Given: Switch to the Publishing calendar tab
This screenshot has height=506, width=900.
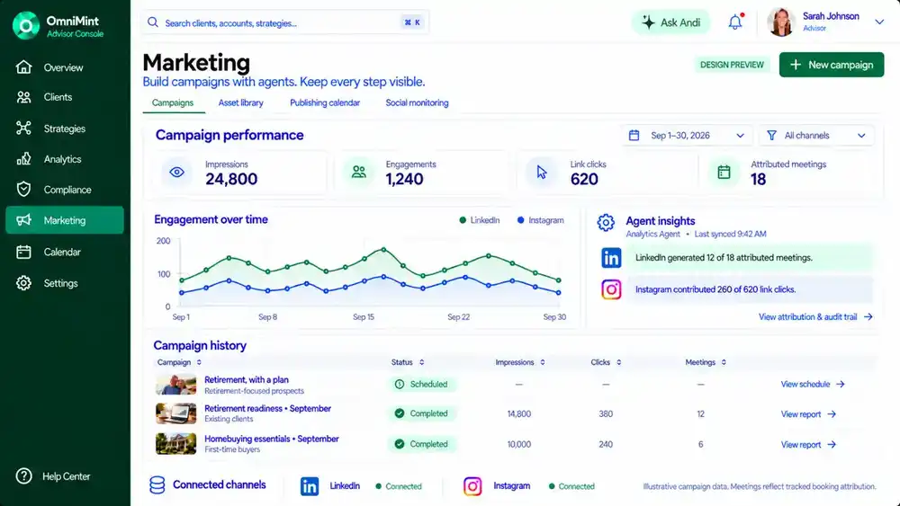Looking at the screenshot, I should click(325, 103).
